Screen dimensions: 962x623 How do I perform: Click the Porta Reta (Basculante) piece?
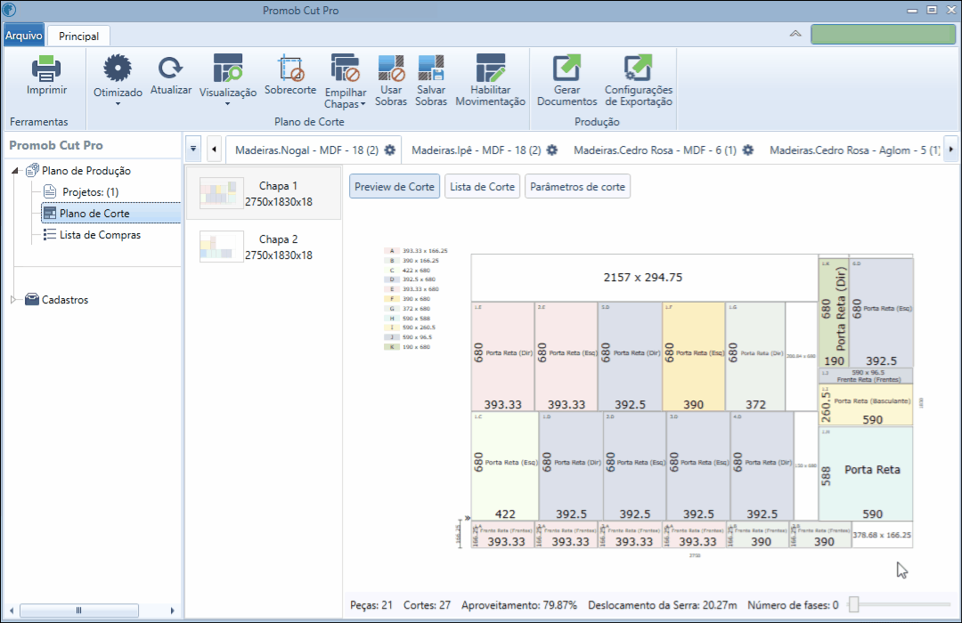(866, 405)
